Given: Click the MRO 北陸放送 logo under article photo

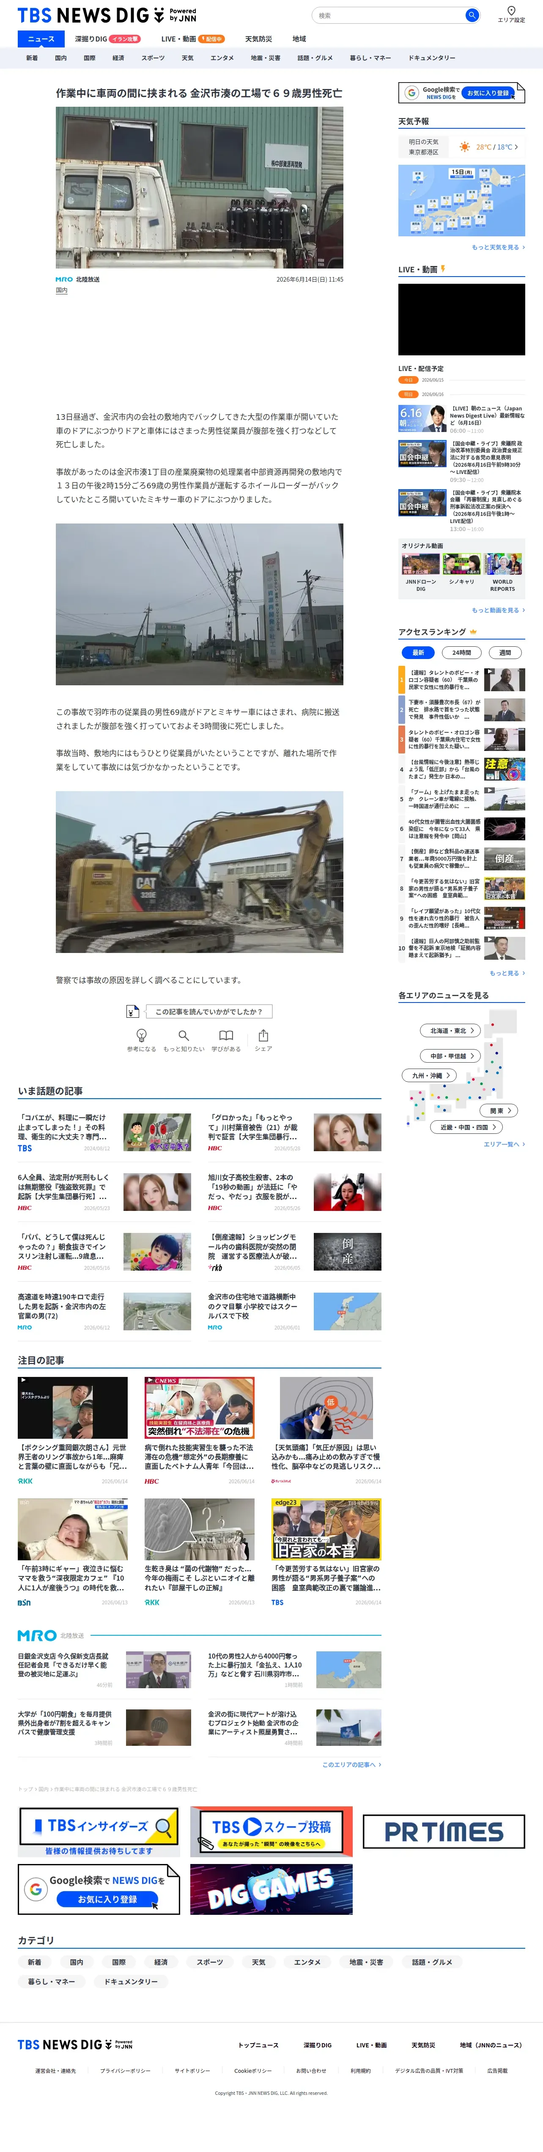Looking at the screenshot, I should (x=77, y=279).
